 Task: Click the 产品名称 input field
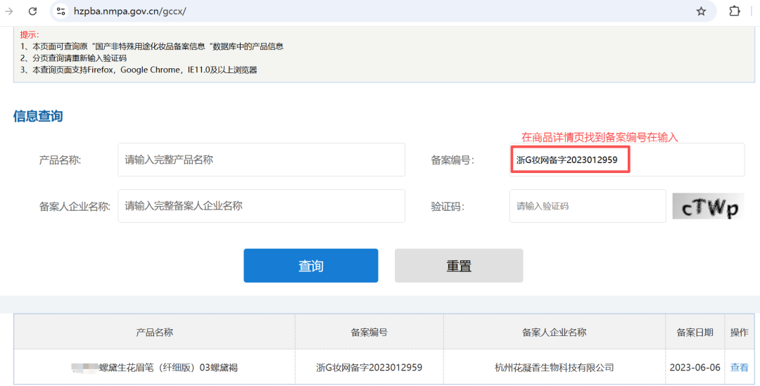coord(261,160)
